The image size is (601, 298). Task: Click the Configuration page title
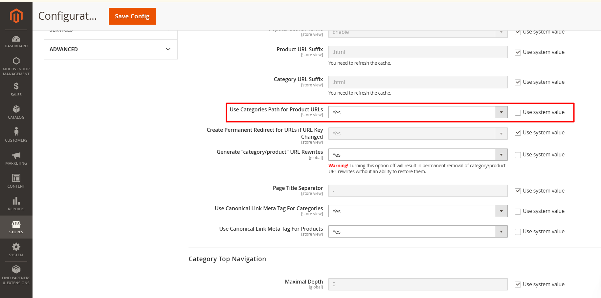[x=68, y=16]
